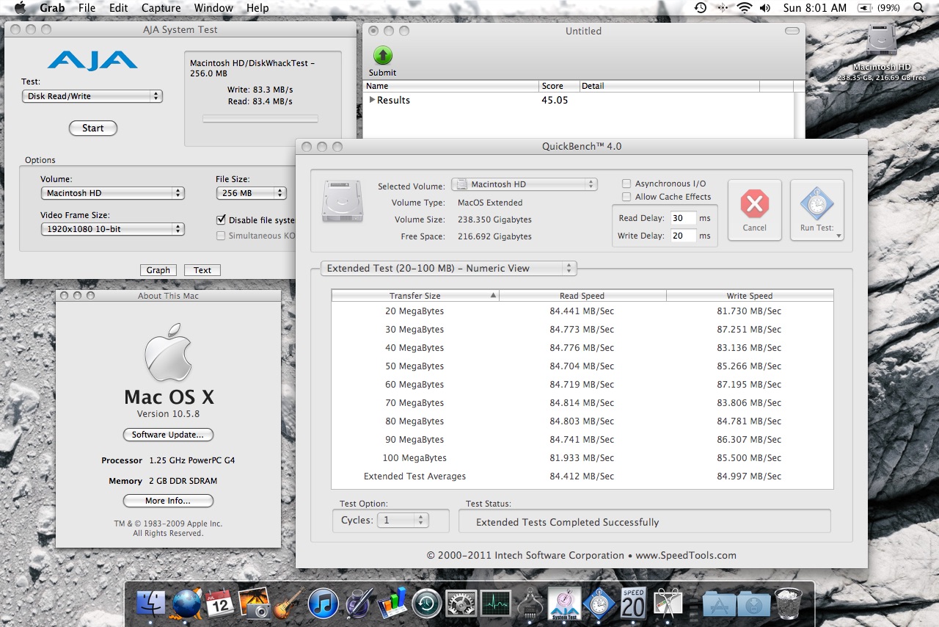Switch to AJA System Test in dock
Image resolution: width=939 pixels, height=627 pixels.
(564, 604)
